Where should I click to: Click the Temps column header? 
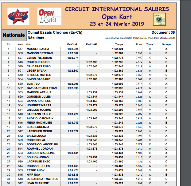[x=119, y=44]
